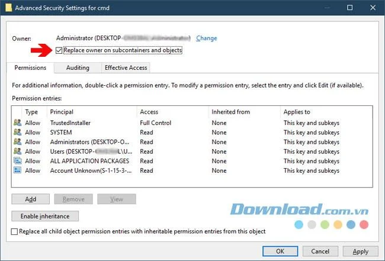
Task: Click the Read access for SYSTEM
Action: coord(146,132)
